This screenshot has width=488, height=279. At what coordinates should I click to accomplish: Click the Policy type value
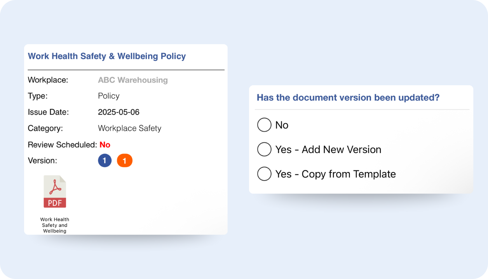pos(108,96)
